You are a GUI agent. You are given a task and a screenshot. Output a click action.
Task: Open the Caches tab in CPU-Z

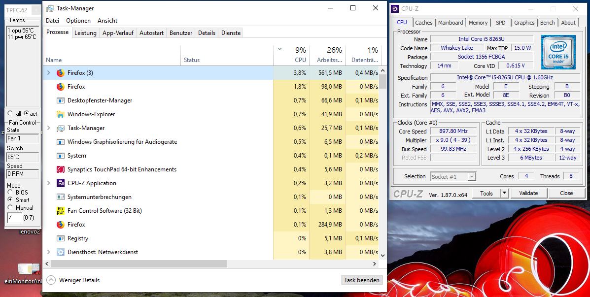coord(424,23)
